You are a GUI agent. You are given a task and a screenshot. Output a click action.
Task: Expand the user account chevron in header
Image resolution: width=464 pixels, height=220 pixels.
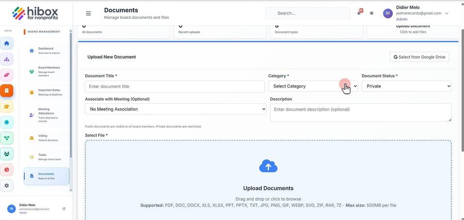point(447,13)
